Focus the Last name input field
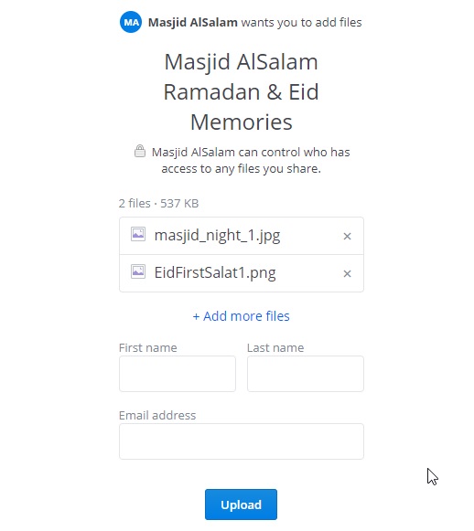The image size is (474, 531). click(x=306, y=374)
